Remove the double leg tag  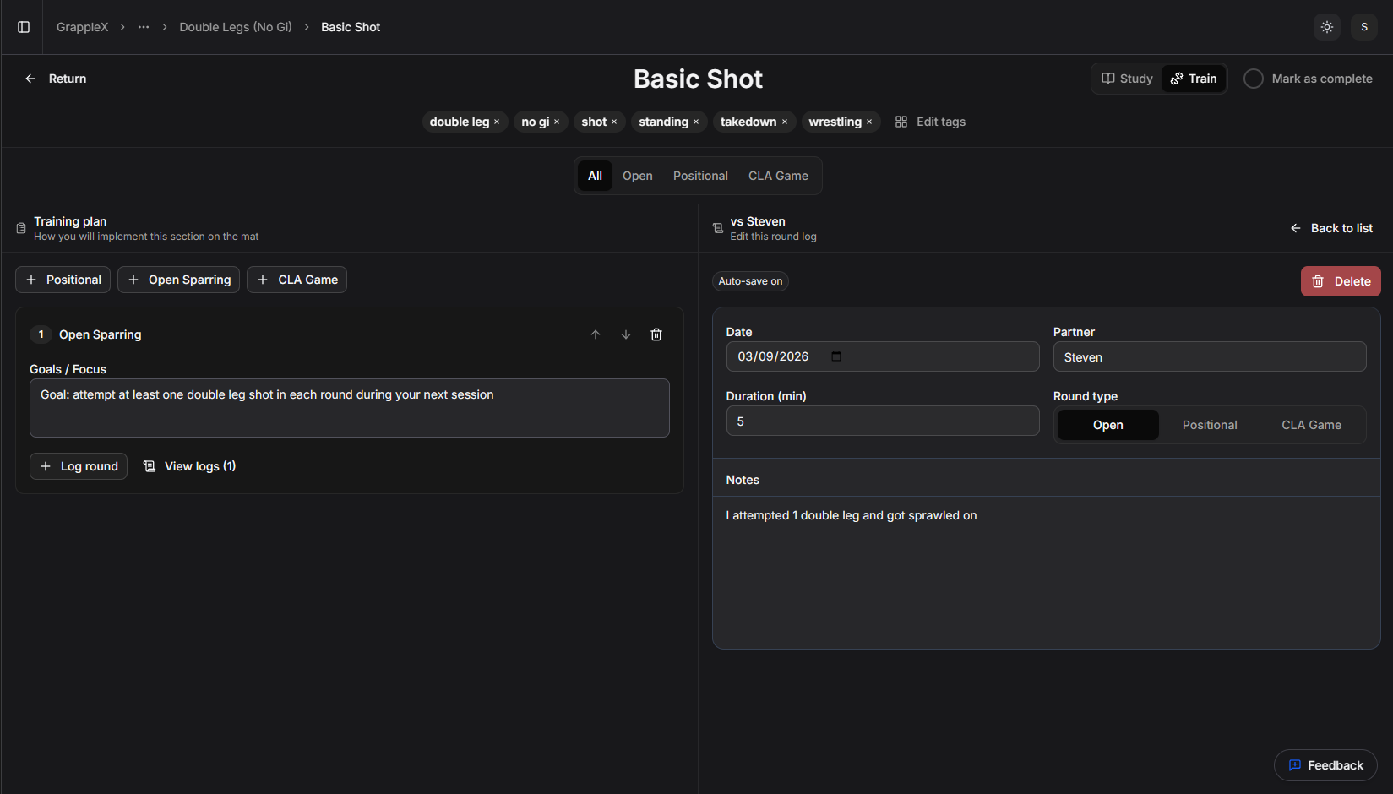click(x=497, y=122)
